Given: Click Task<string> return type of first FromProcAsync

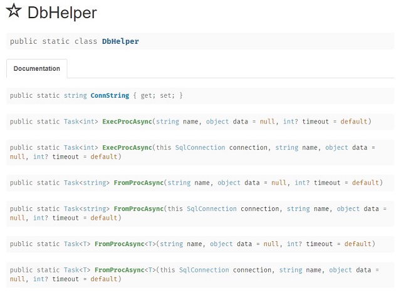Looking at the screenshot, I should click(x=86, y=182).
